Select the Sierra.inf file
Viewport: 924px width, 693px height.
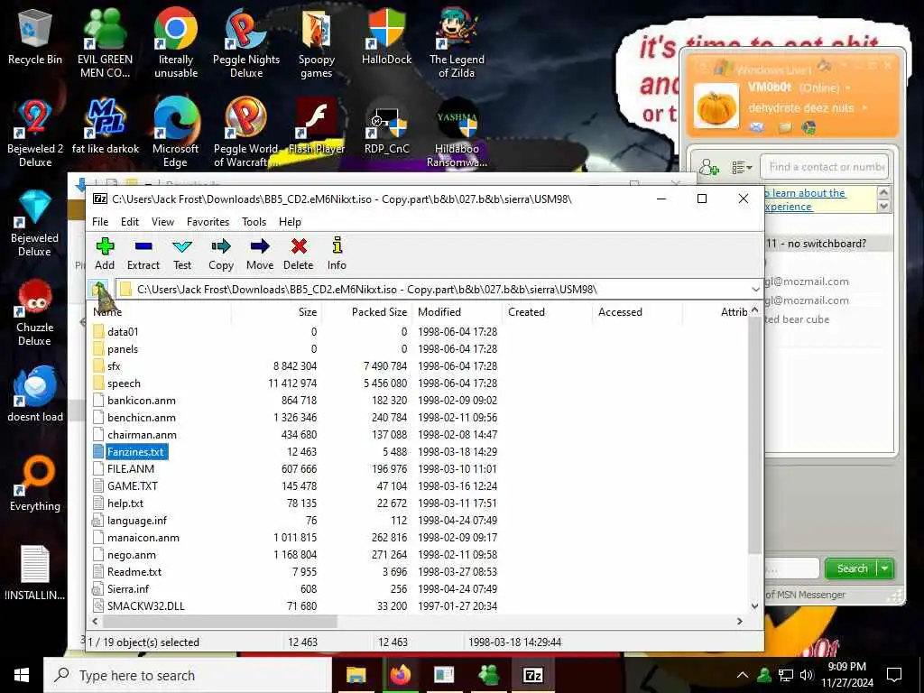128,588
